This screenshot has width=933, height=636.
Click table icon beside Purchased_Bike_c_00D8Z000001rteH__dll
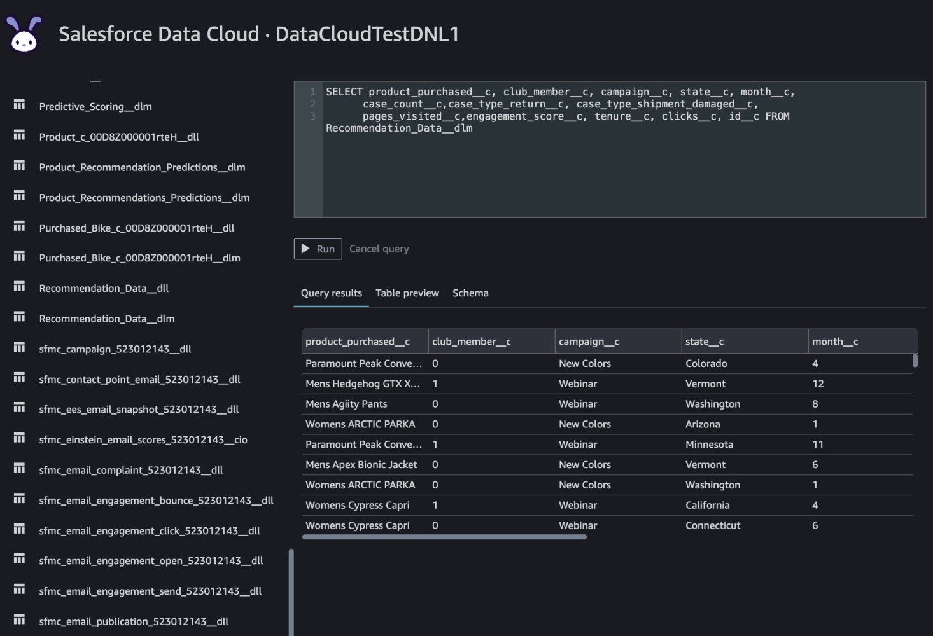click(x=20, y=226)
